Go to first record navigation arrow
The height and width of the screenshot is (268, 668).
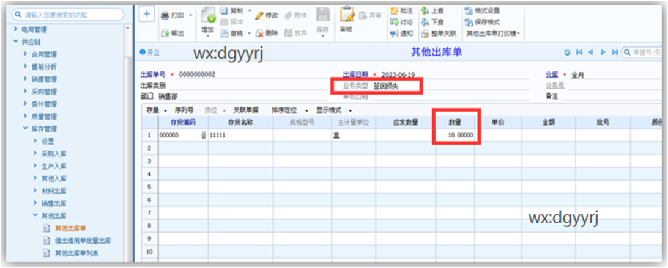[579, 53]
